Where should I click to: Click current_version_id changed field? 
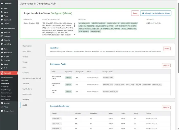tap(110, 92)
